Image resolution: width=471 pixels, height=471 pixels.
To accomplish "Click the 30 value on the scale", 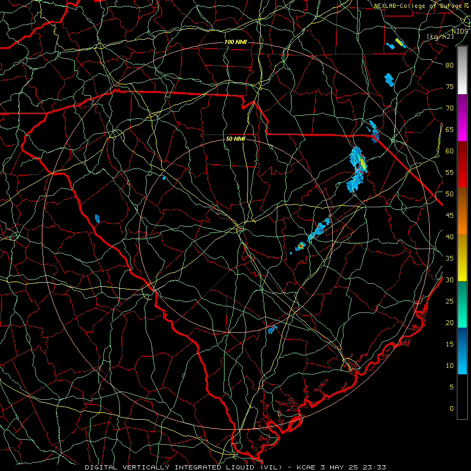I will coord(450,279).
